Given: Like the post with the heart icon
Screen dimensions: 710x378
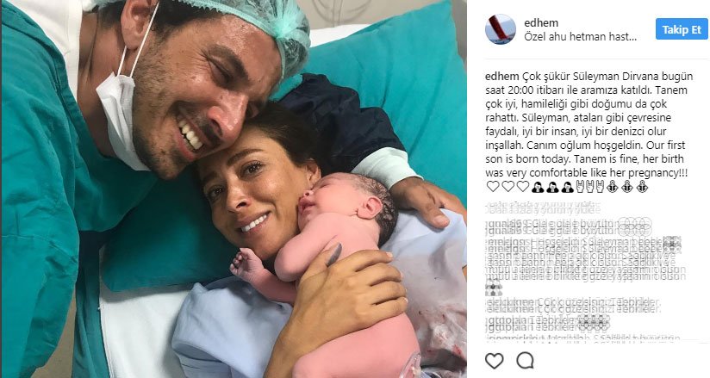Looking at the screenshot, I should pos(494,361).
